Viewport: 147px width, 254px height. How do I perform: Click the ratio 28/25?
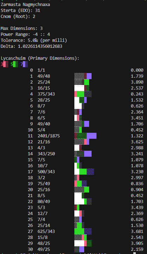pyautogui.click(x=44, y=100)
